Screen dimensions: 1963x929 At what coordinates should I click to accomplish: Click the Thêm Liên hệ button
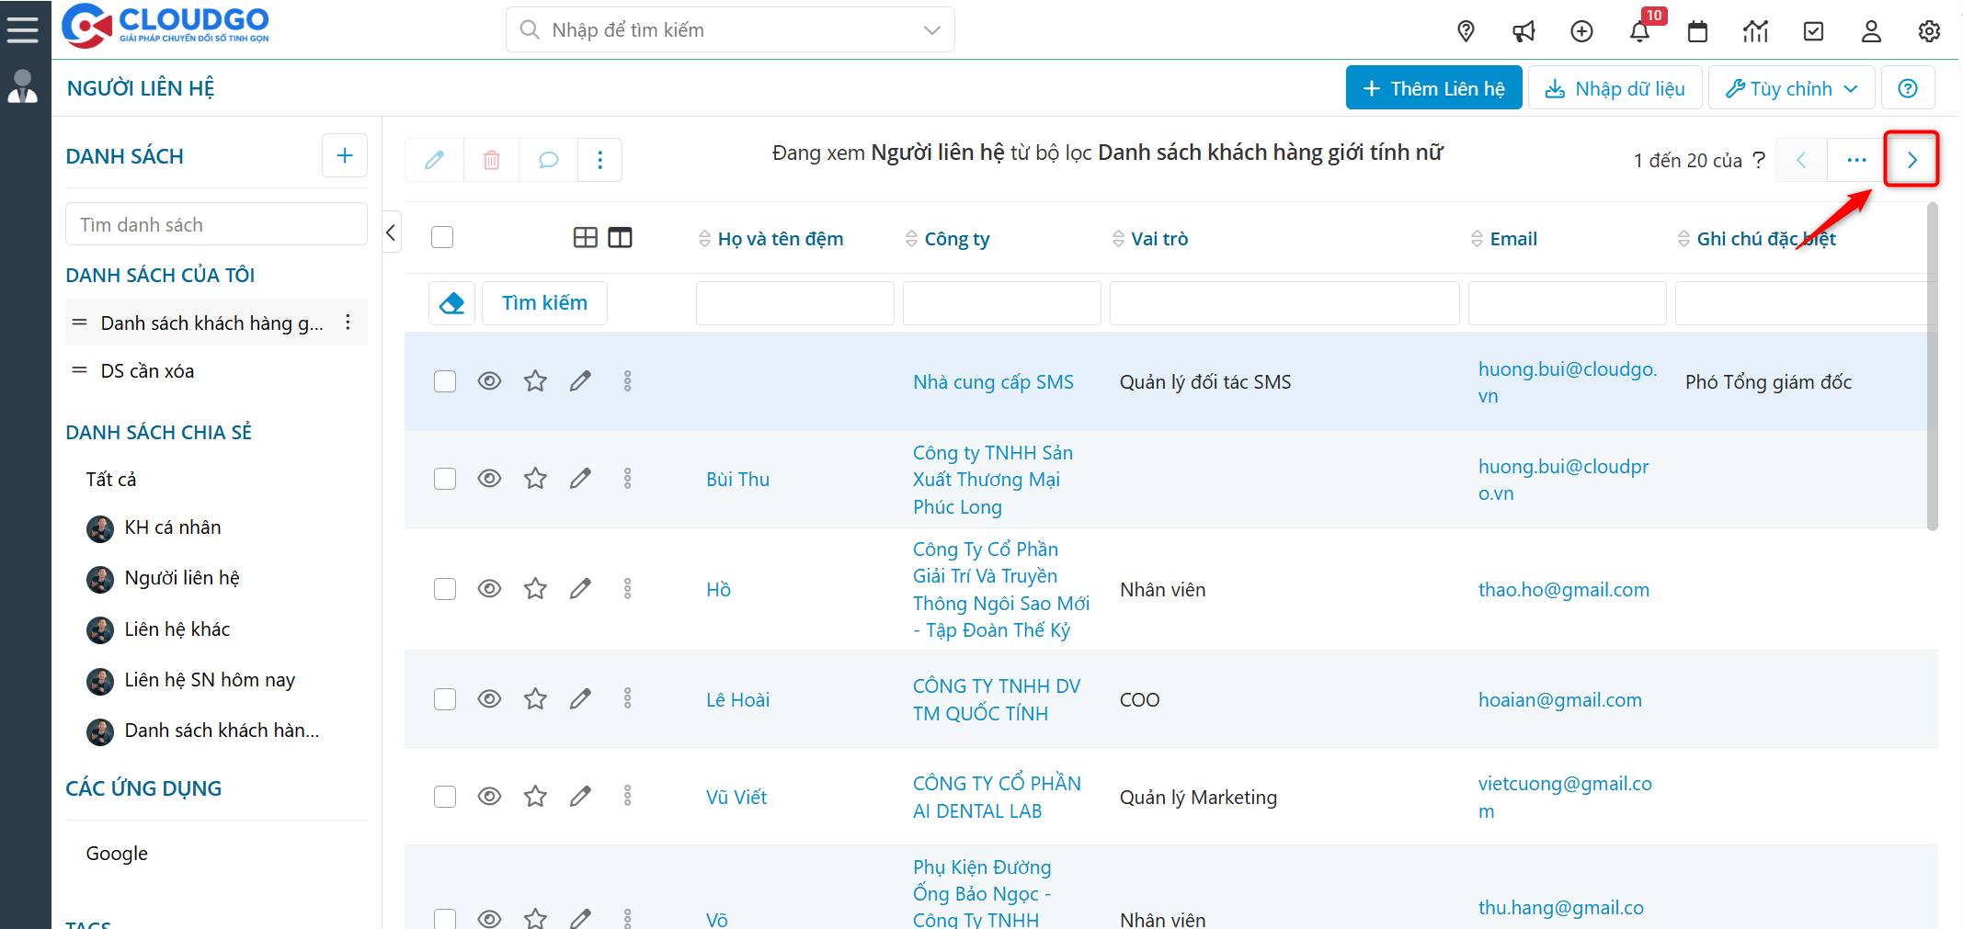click(x=1433, y=88)
